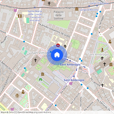Select the shopping cart below blue Sant'Ambrogio label
The image size is (114, 114).
click(71, 83)
